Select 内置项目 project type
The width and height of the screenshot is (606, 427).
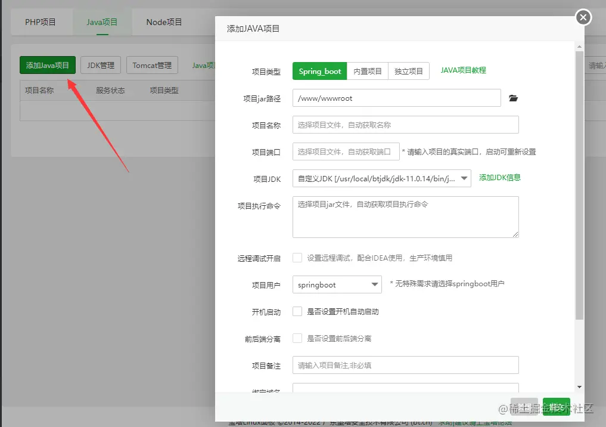click(368, 71)
